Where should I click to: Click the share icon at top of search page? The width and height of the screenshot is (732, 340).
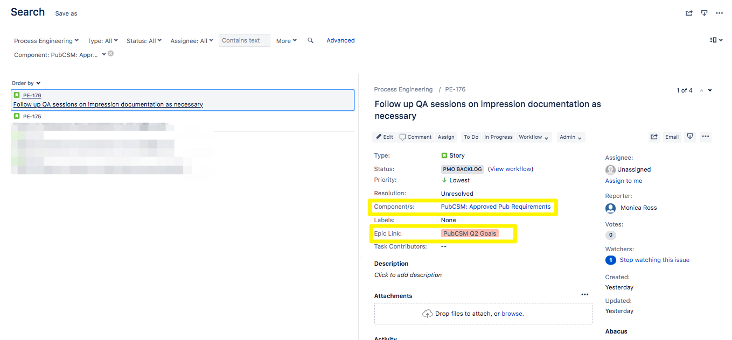pos(689,13)
